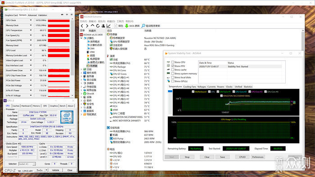Open the first AIDA64 menu bar item
Viewport: 315px width, 177px height.
coord(83,21)
